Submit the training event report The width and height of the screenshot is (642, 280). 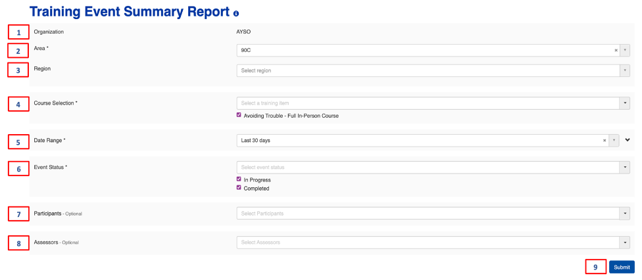(x=622, y=267)
